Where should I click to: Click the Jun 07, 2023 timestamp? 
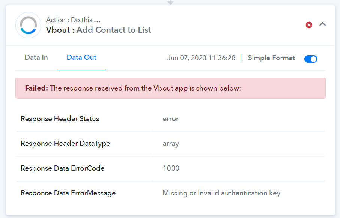click(x=202, y=58)
